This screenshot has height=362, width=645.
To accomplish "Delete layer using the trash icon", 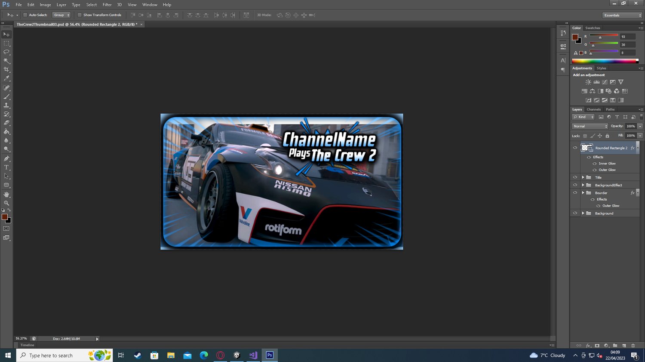I will click(633, 345).
